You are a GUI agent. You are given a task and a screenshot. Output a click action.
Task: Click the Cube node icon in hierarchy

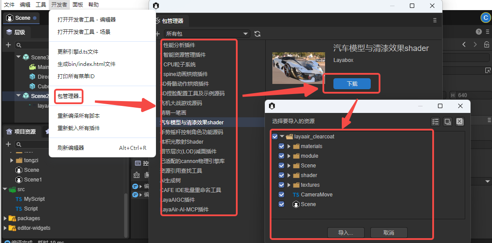tap(33, 87)
